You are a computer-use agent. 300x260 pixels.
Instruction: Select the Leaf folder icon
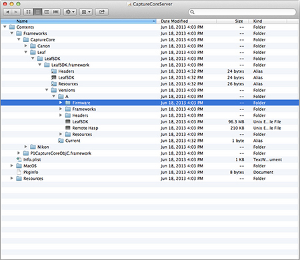point(33,52)
